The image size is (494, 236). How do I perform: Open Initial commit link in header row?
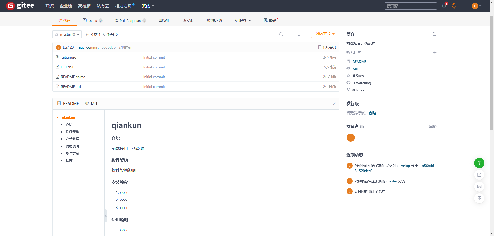pyautogui.click(x=87, y=47)
